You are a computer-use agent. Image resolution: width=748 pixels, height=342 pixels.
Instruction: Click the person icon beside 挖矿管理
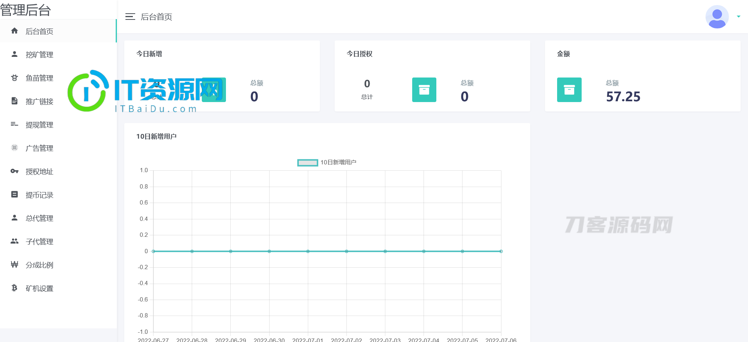(x=14, y=54)
